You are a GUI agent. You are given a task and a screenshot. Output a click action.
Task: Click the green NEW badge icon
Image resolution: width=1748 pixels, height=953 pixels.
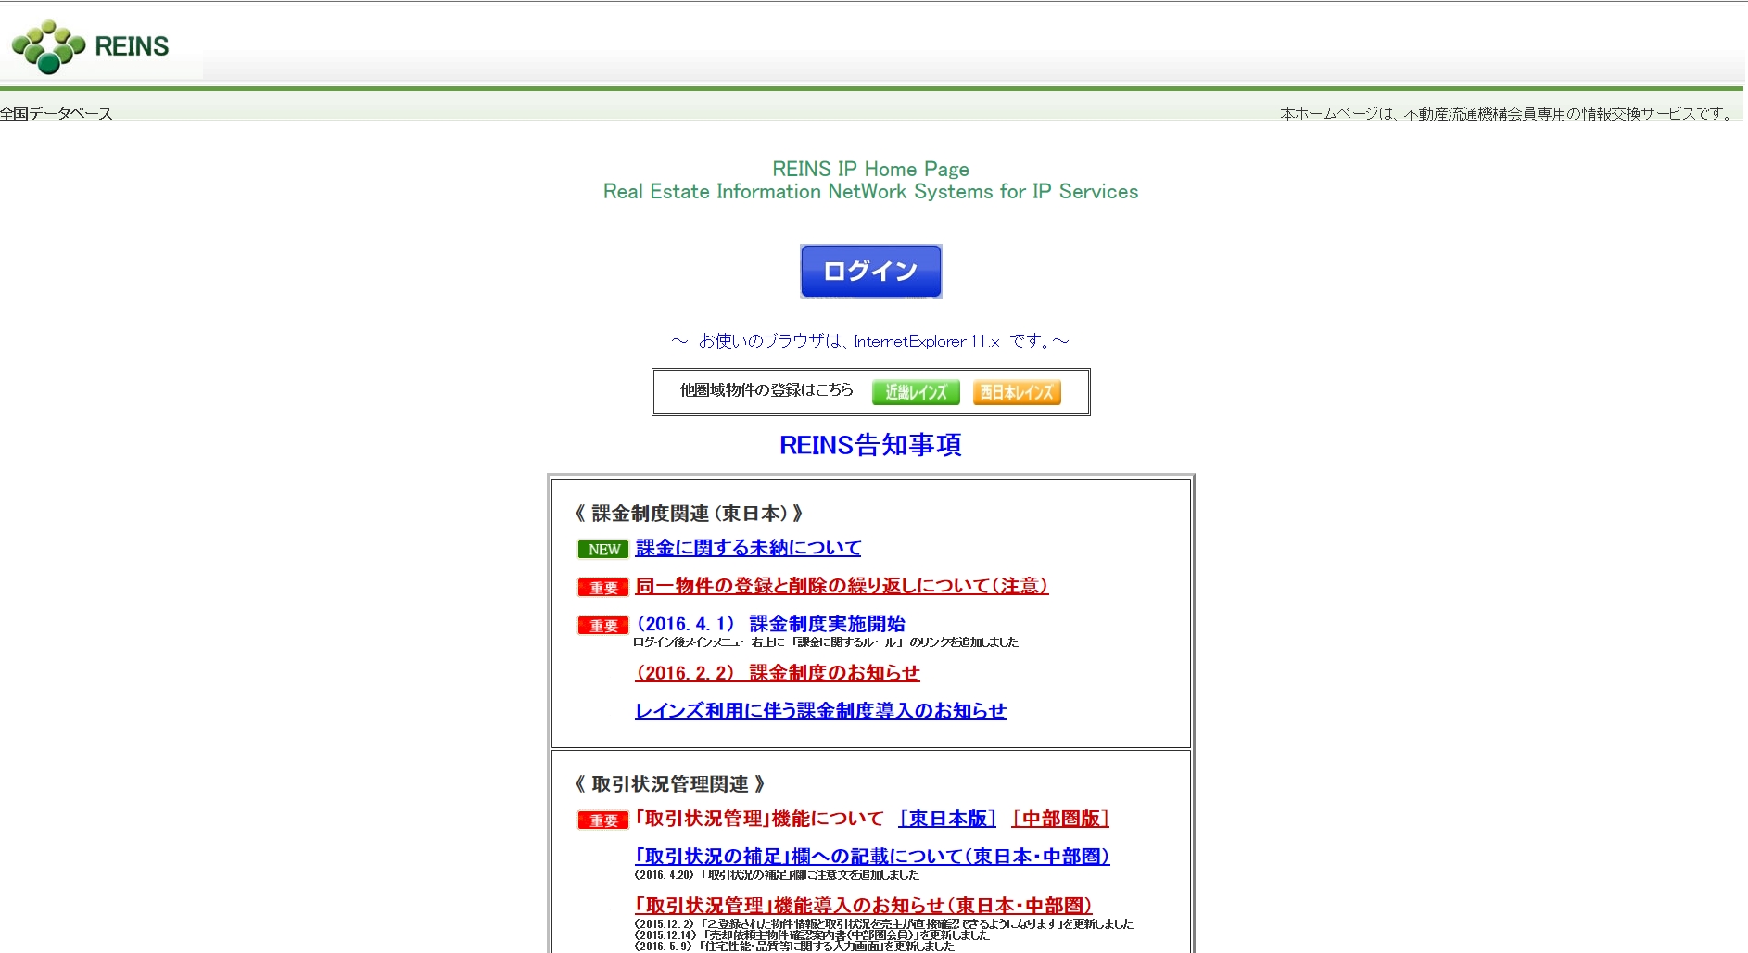(603, 550)
